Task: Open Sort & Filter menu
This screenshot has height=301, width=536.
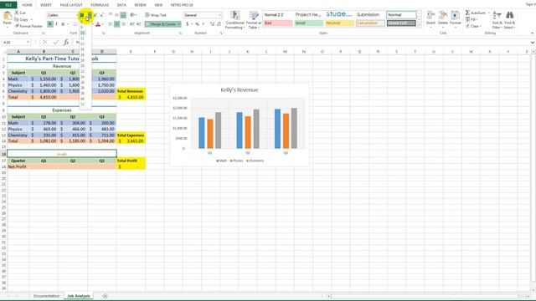Action: [497, 20]
